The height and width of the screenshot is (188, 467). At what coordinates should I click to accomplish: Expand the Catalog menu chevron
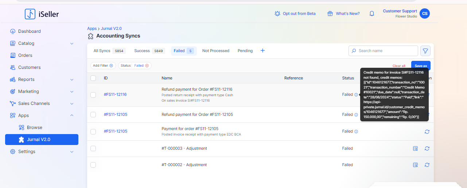[x=72, y=43]
